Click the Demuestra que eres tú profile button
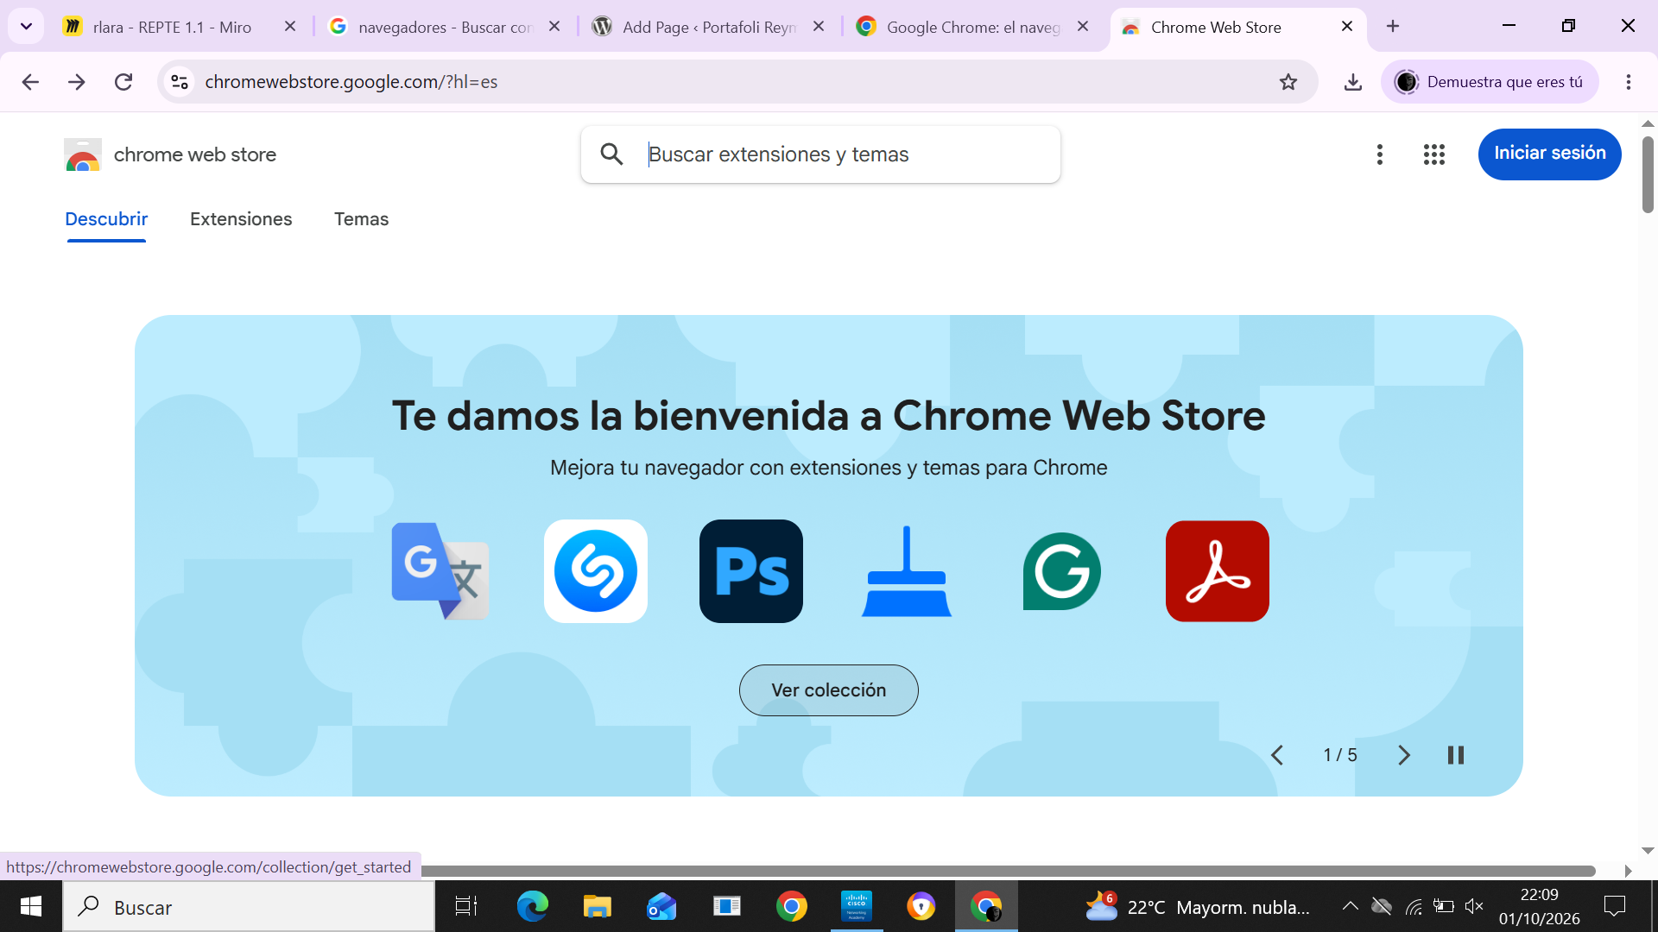The height and width of the screenshot is (932, 1658). [1490, 82]
